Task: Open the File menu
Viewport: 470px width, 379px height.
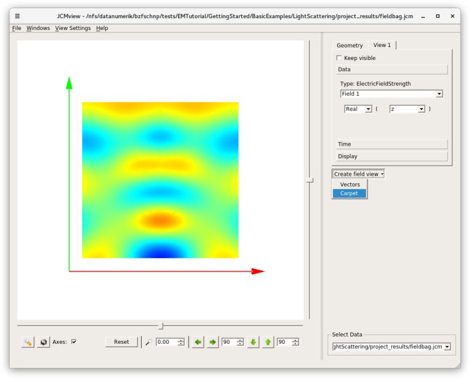Action: click(x=16, y=28)
